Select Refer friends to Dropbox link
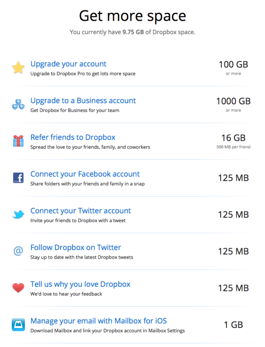Viewport: 265px width, 347px height. 73,137
